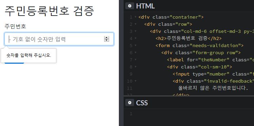
Task: Click the blue button behind the tooltip
Action: click(x=14, y=63)
